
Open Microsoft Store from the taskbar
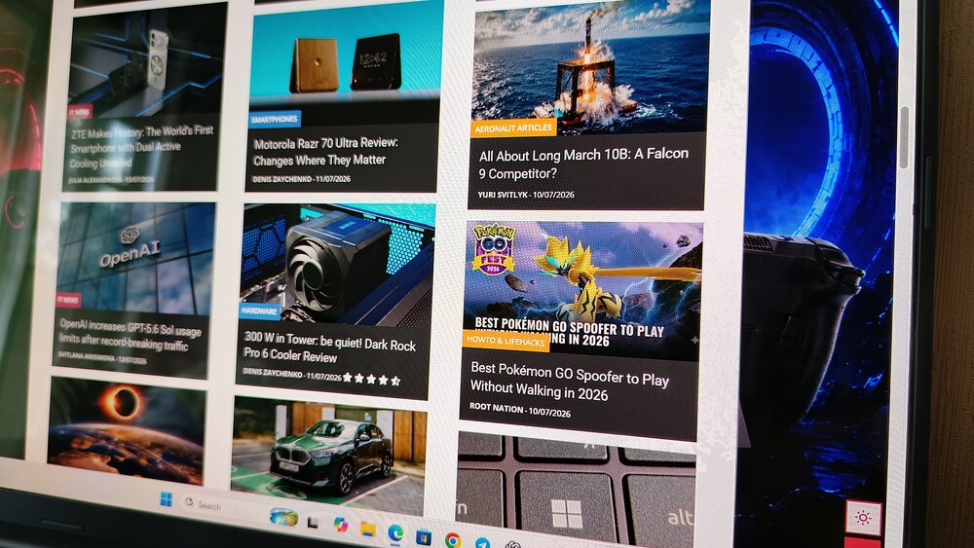coord(424,536)
